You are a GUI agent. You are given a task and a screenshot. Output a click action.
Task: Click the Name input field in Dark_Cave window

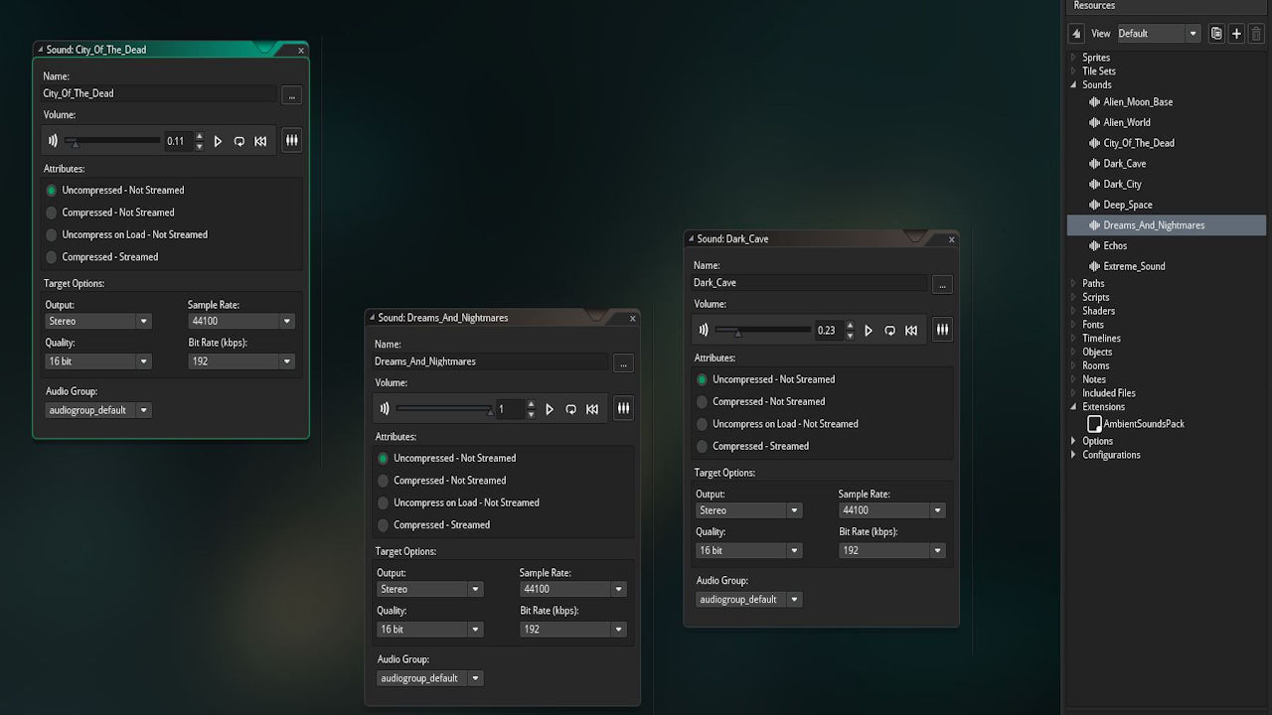[810, 282]
